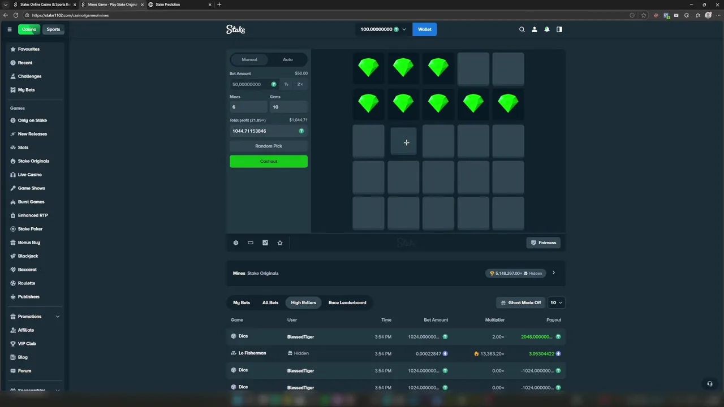Expand the Mines Stake Originals info chevron
Viewport: 724px width, 407px height.
(x=553, y=273)
